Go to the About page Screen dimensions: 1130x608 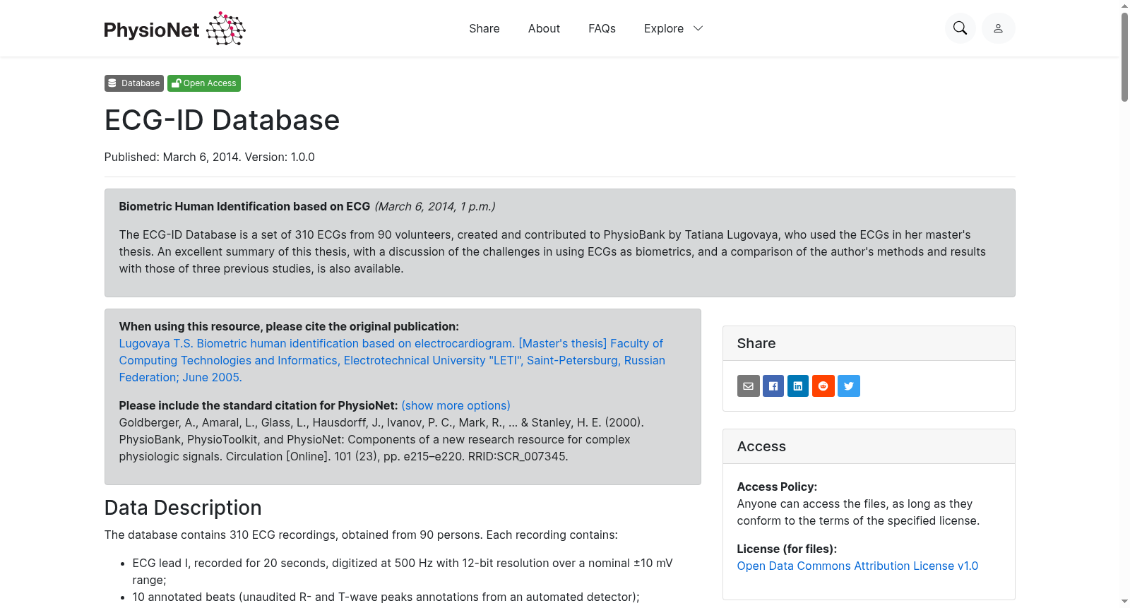(544, 28)
